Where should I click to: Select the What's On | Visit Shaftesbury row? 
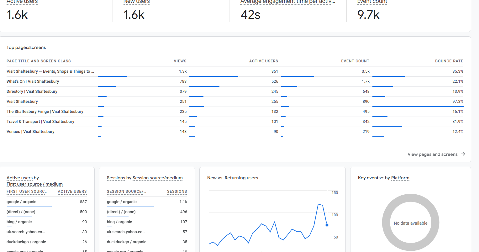235,81
